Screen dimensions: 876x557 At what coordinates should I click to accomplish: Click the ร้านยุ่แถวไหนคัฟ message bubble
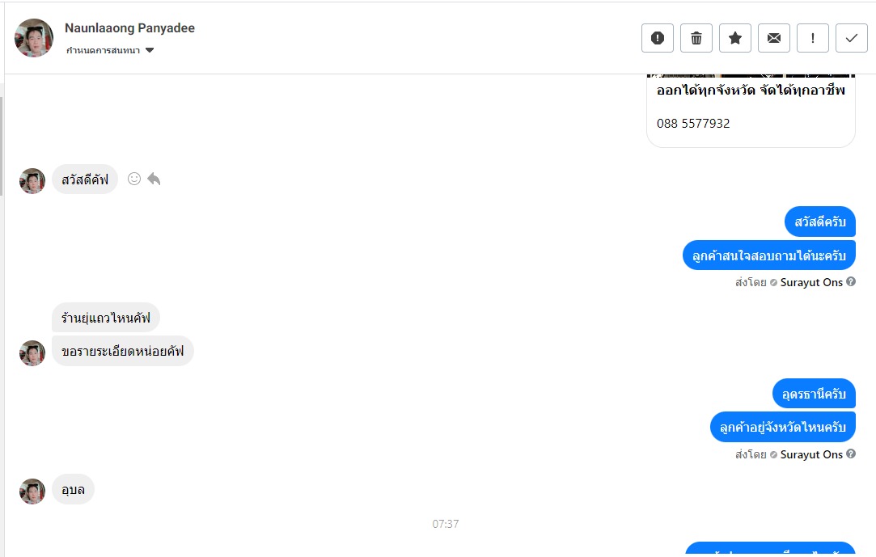pyautogui.click(x=106, y=319)
